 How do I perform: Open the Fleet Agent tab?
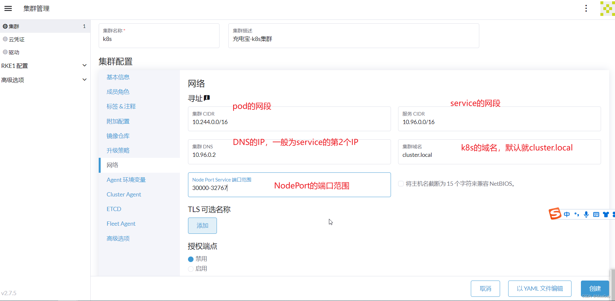tap(139, 224)
